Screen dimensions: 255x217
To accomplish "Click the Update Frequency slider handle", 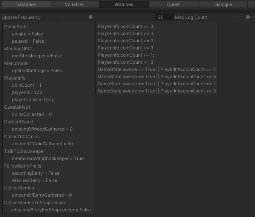I will pyautogui.click(x=91, y=17).
